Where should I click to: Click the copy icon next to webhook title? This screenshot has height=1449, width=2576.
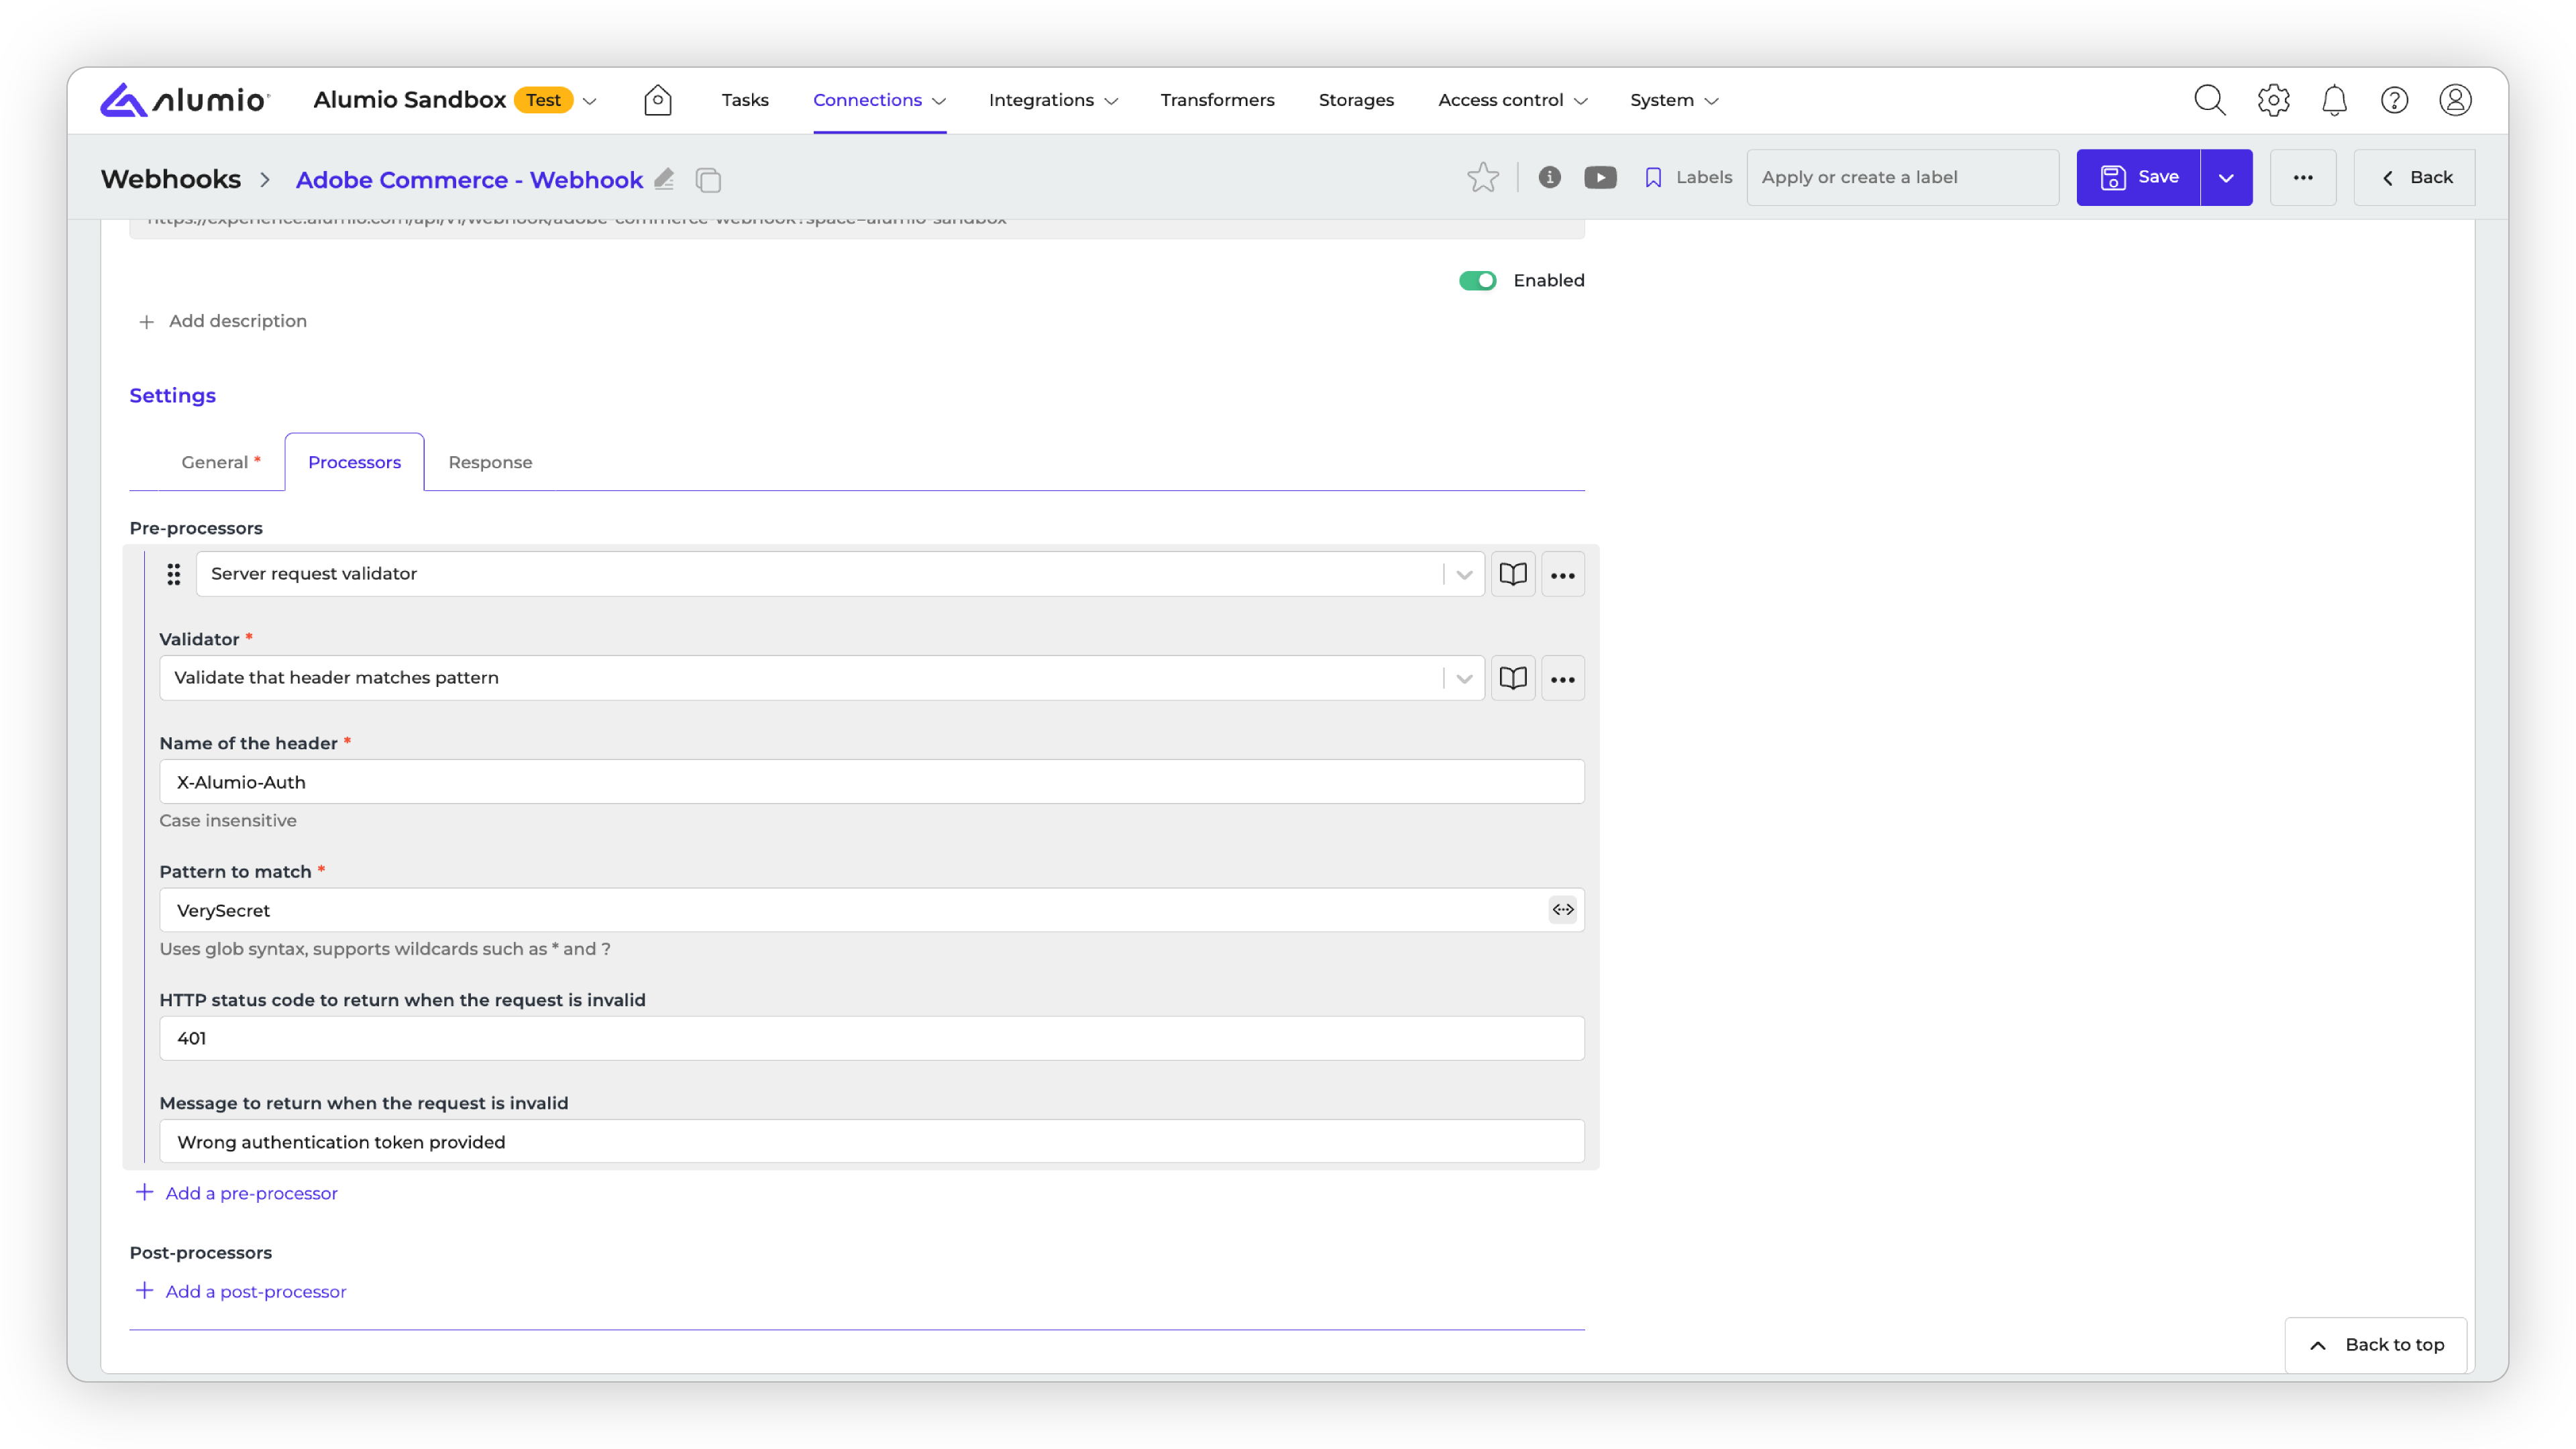(x=708, y=180)
